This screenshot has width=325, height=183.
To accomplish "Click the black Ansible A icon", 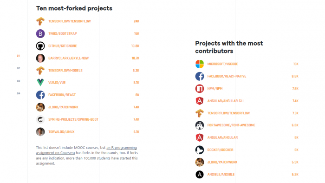I will point(200,175).
